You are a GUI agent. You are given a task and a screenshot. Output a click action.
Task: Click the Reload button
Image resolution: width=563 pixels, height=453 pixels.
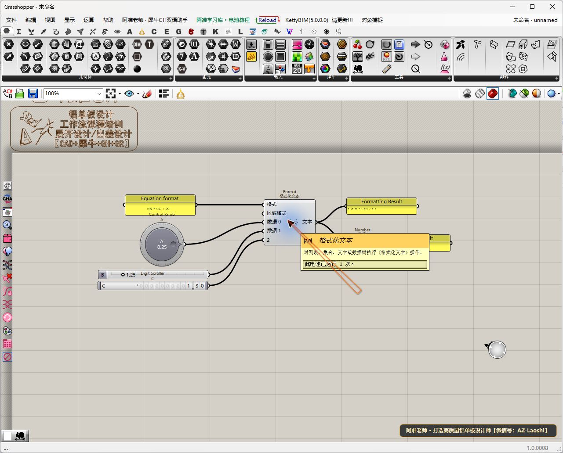tap(267, 20)
